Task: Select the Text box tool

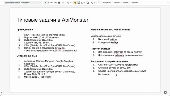Action: (x=79, y=3)
